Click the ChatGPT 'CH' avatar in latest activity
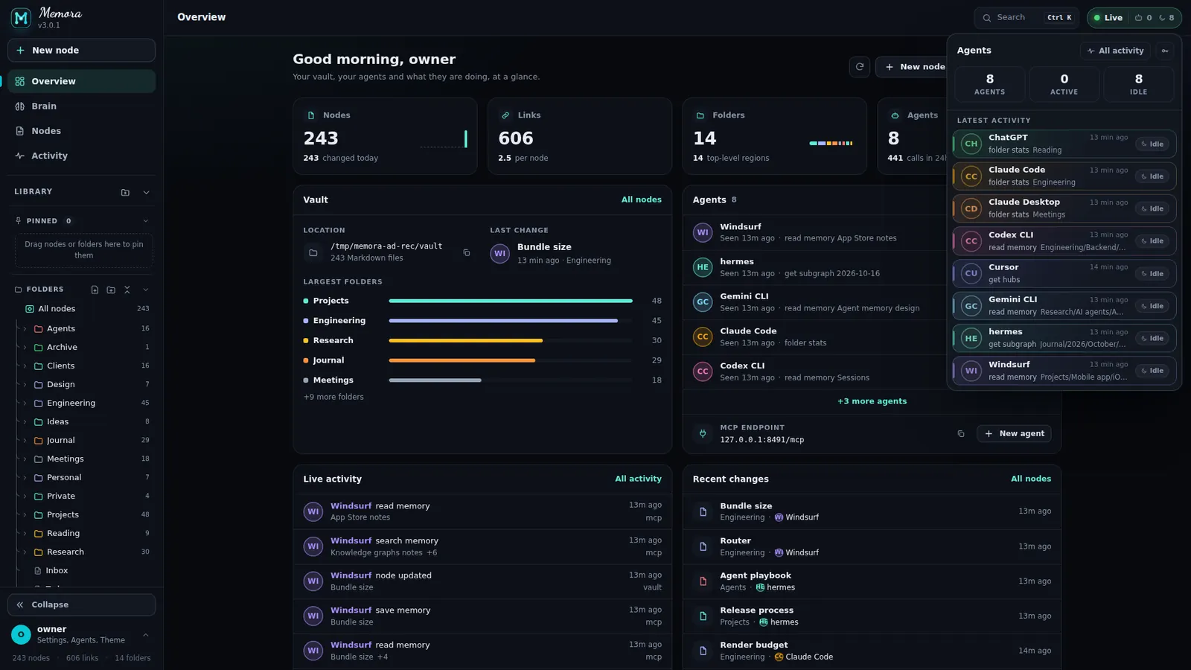Screen dimensions: 1191x670 pos(971,144)
